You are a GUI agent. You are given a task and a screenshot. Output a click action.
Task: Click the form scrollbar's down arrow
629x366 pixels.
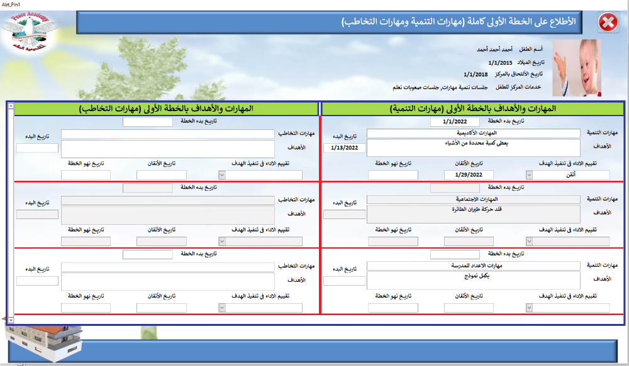tap(11, 320)
